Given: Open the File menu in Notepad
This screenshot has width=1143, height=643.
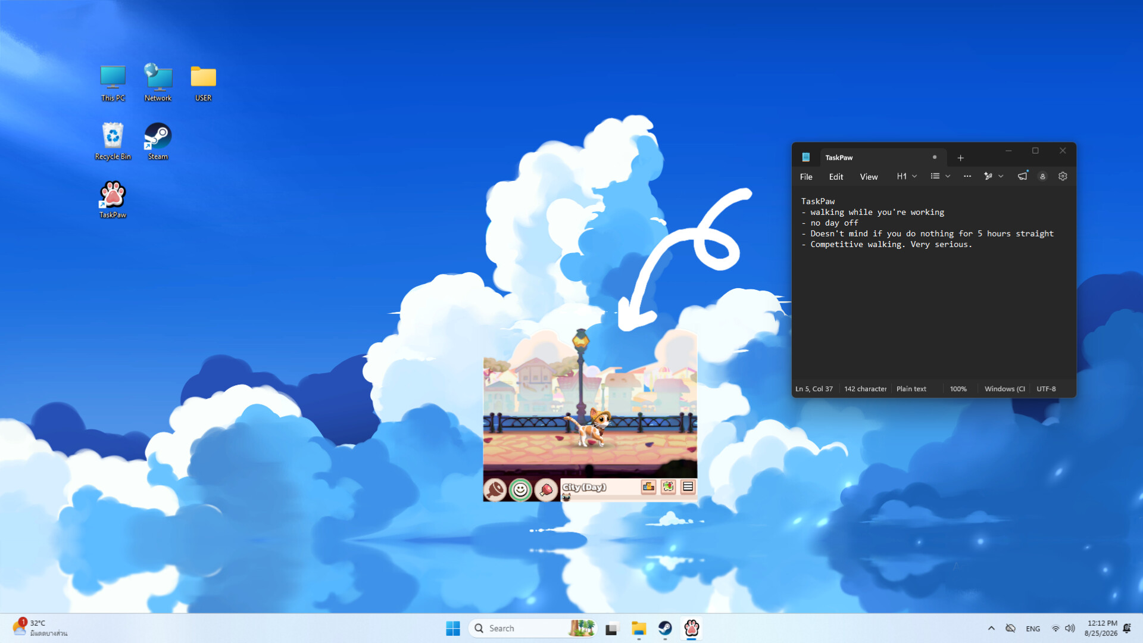Looking at the screenshot, I should coord(806,177).
